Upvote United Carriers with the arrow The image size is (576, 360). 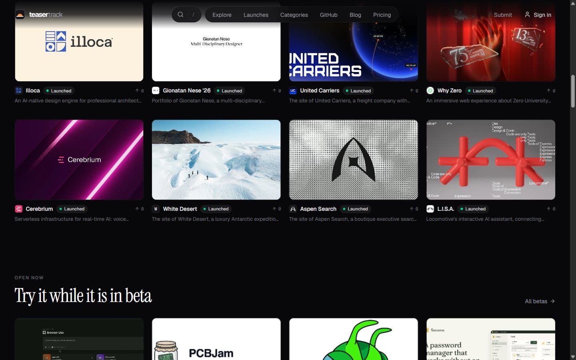(x=411, y=91)
